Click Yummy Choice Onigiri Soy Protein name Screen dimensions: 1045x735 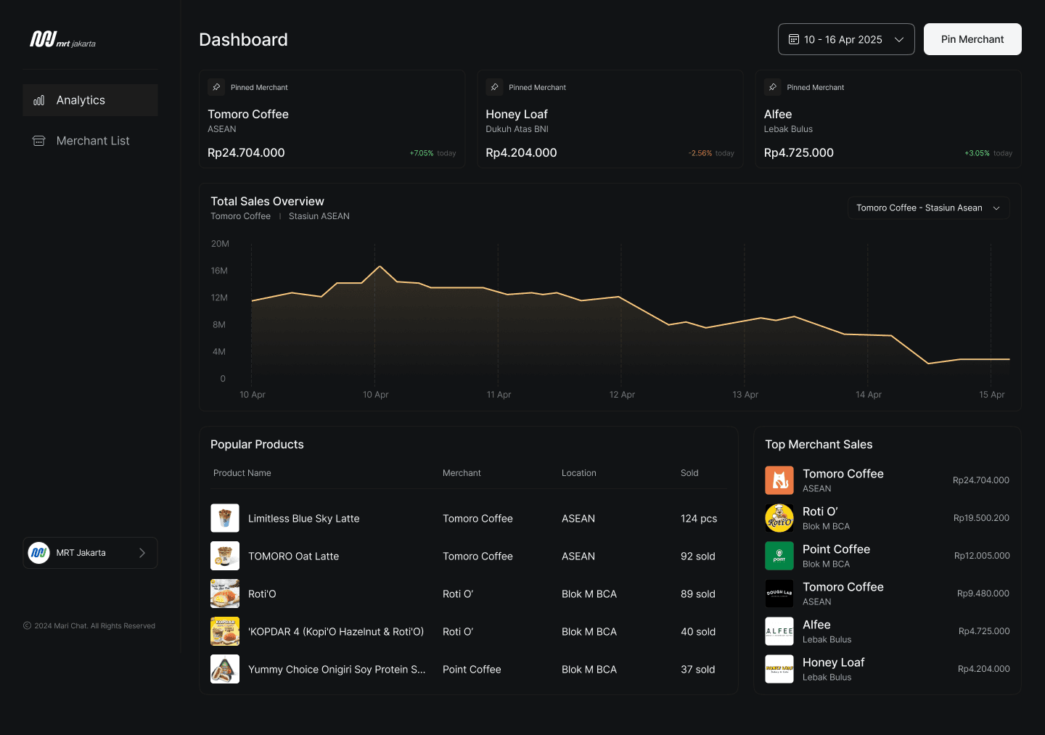[x=337, y=669]
